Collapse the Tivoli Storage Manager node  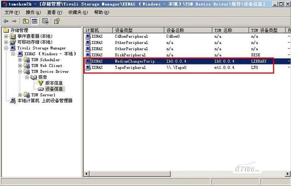point(6,48)
